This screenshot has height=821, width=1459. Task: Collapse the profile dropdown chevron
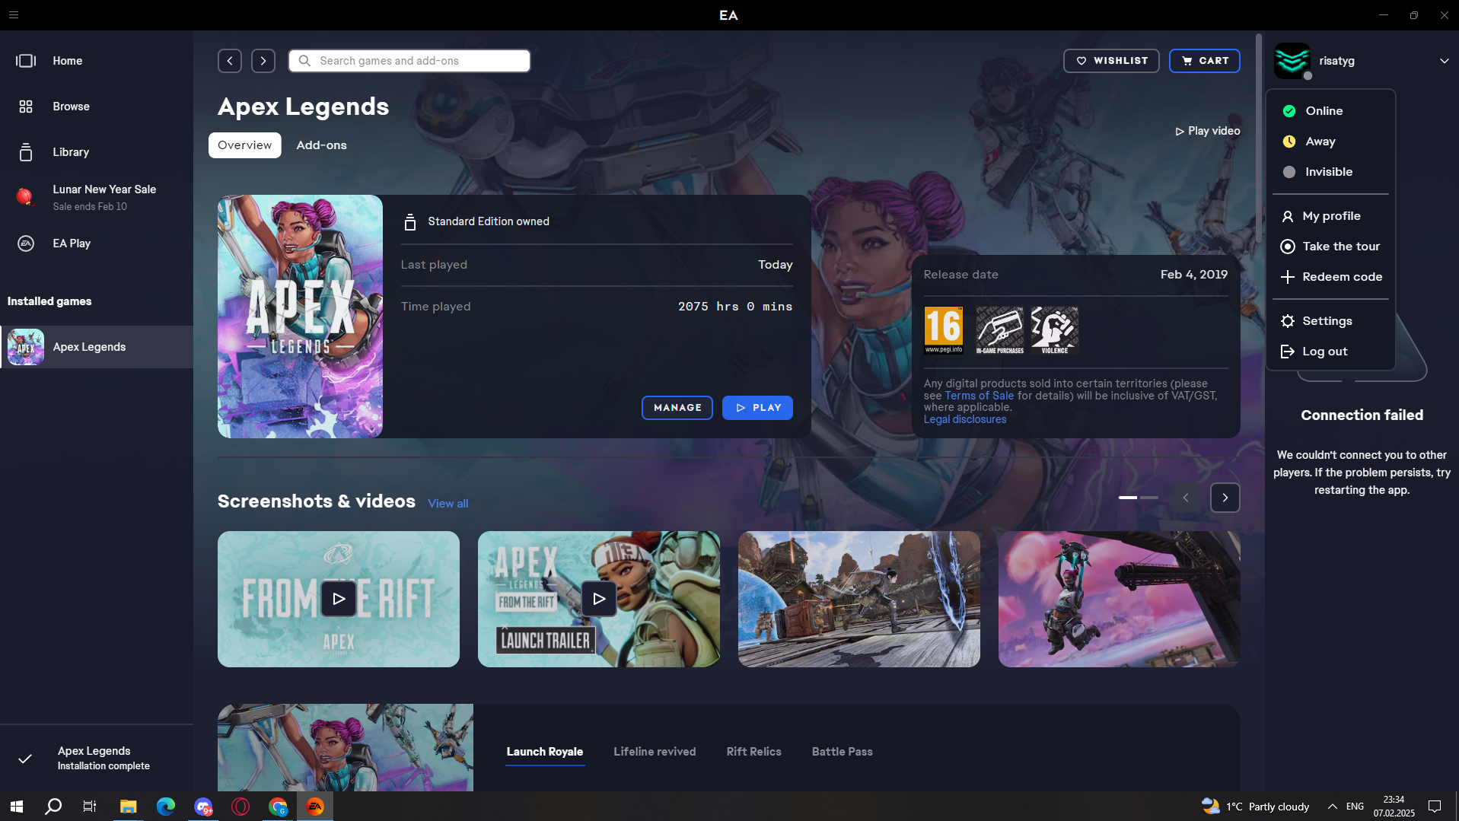point(1444,61)
